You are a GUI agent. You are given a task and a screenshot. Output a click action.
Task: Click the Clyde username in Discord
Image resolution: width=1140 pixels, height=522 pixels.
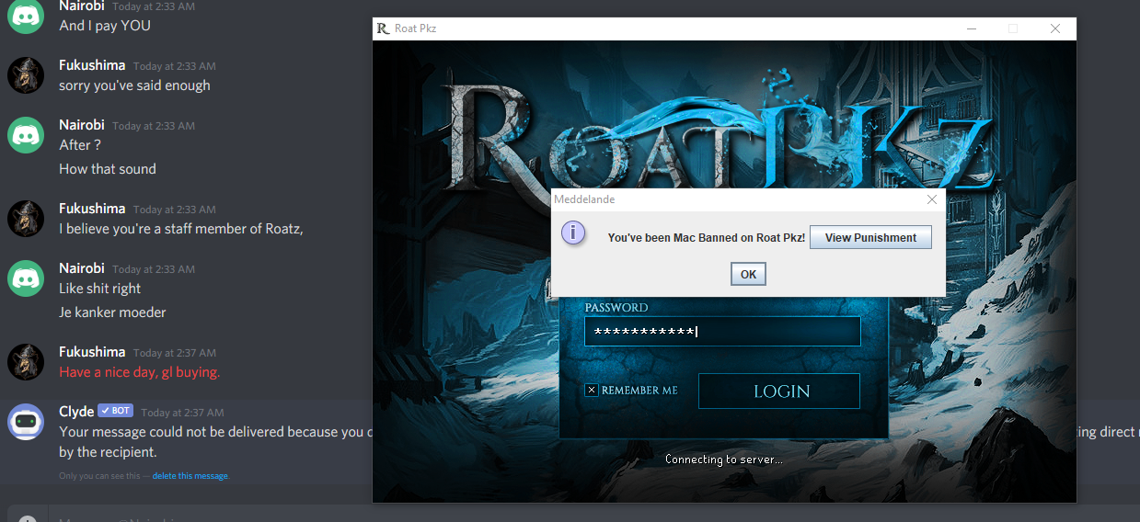coord(76,411)
